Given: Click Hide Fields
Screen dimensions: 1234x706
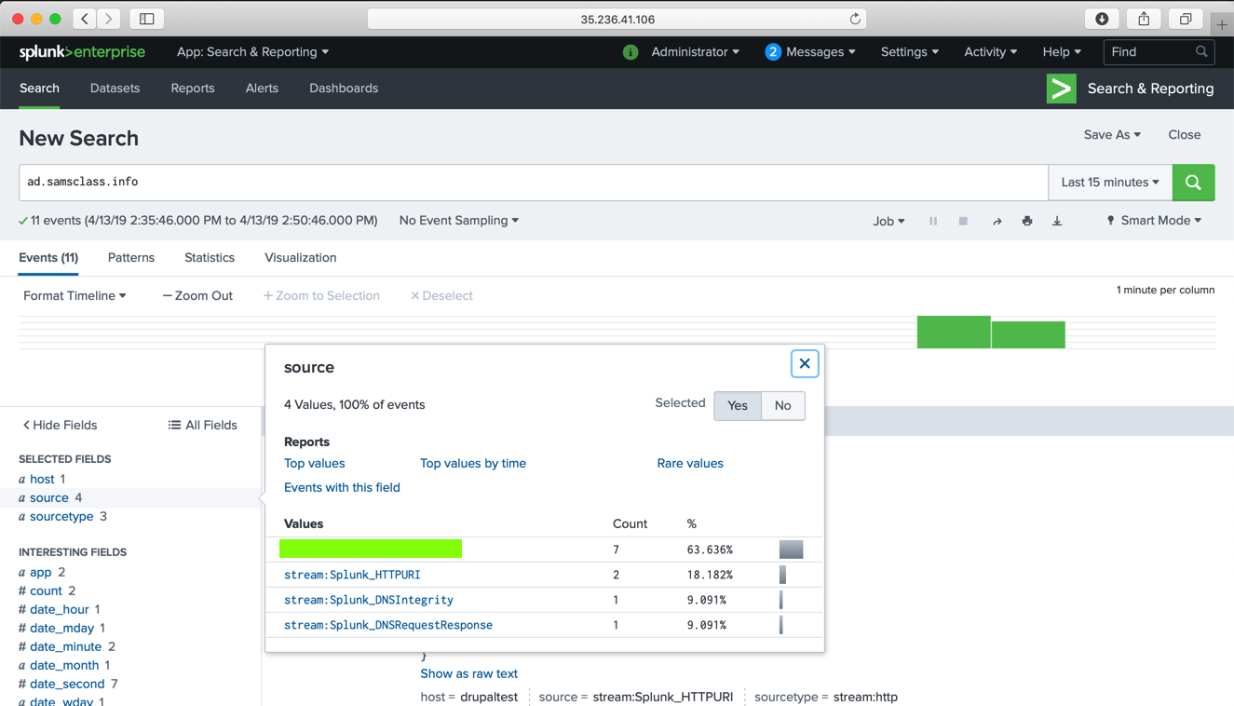Looking at the screenshot, I should coord(60,426).
